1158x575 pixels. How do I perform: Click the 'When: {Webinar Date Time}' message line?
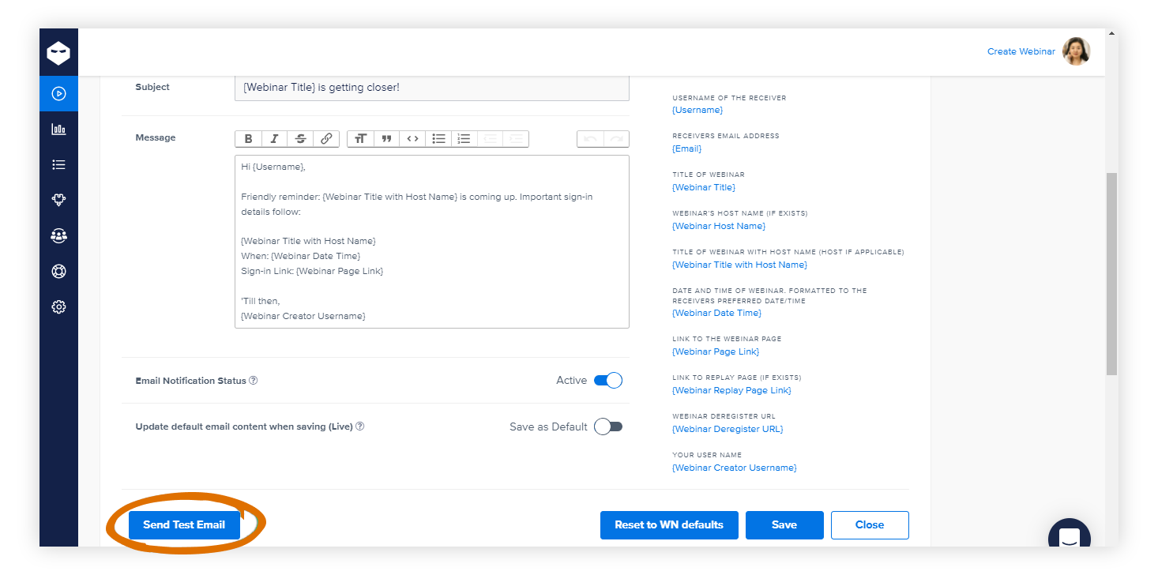point(301,256)
